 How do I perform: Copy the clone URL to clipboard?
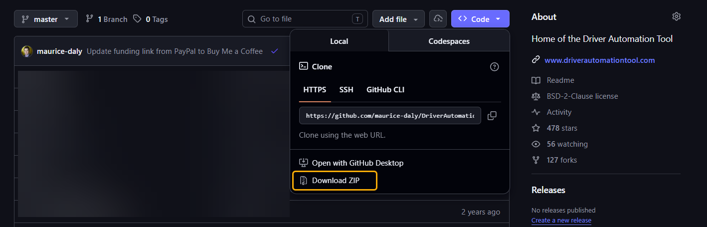tap(492, 115)
